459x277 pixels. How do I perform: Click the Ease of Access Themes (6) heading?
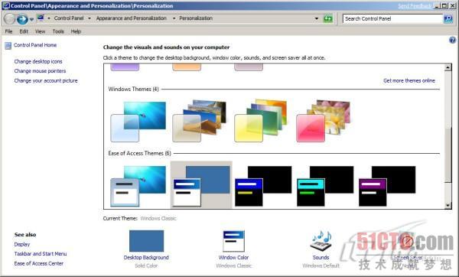point(139,153)
